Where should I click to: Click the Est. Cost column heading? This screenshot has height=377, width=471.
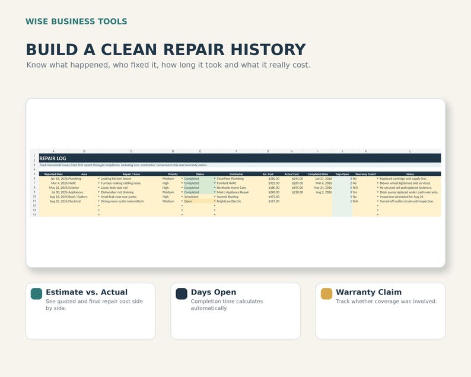point(268,174)
